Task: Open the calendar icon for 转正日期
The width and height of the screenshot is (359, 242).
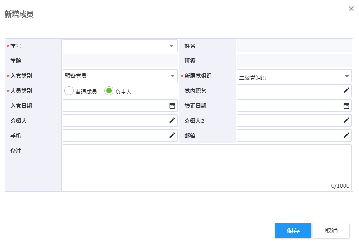Action: click(x=346, y=106)
